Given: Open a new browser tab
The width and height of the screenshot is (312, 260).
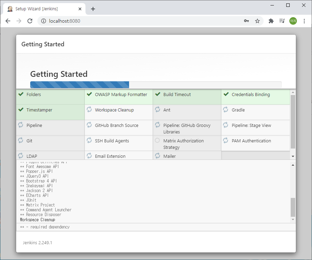Looking at the screenshot, I should [93, 9].
